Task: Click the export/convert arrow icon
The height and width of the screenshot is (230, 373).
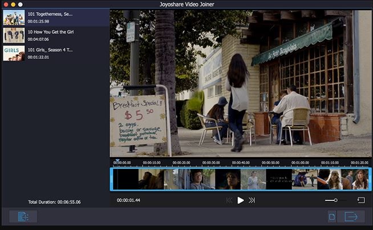Action: tap(351, 217)
